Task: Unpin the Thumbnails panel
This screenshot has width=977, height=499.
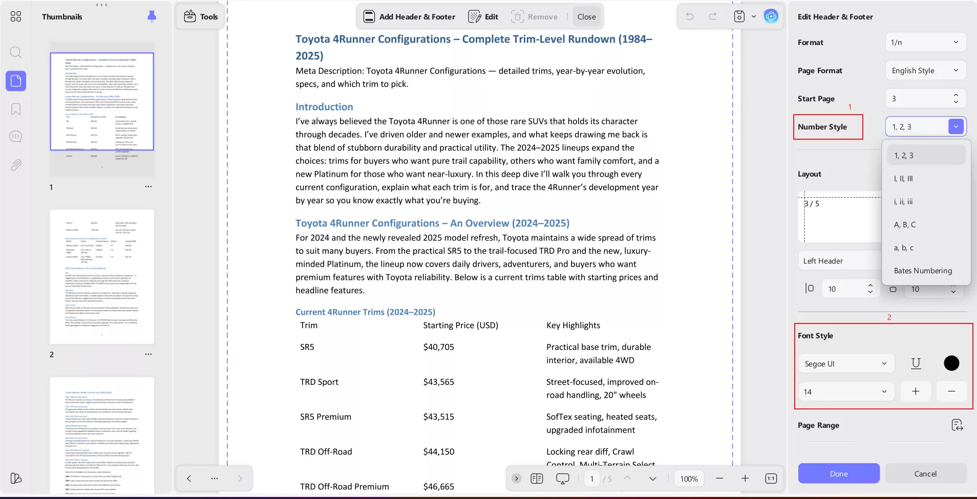Action: tap(152, 16)
